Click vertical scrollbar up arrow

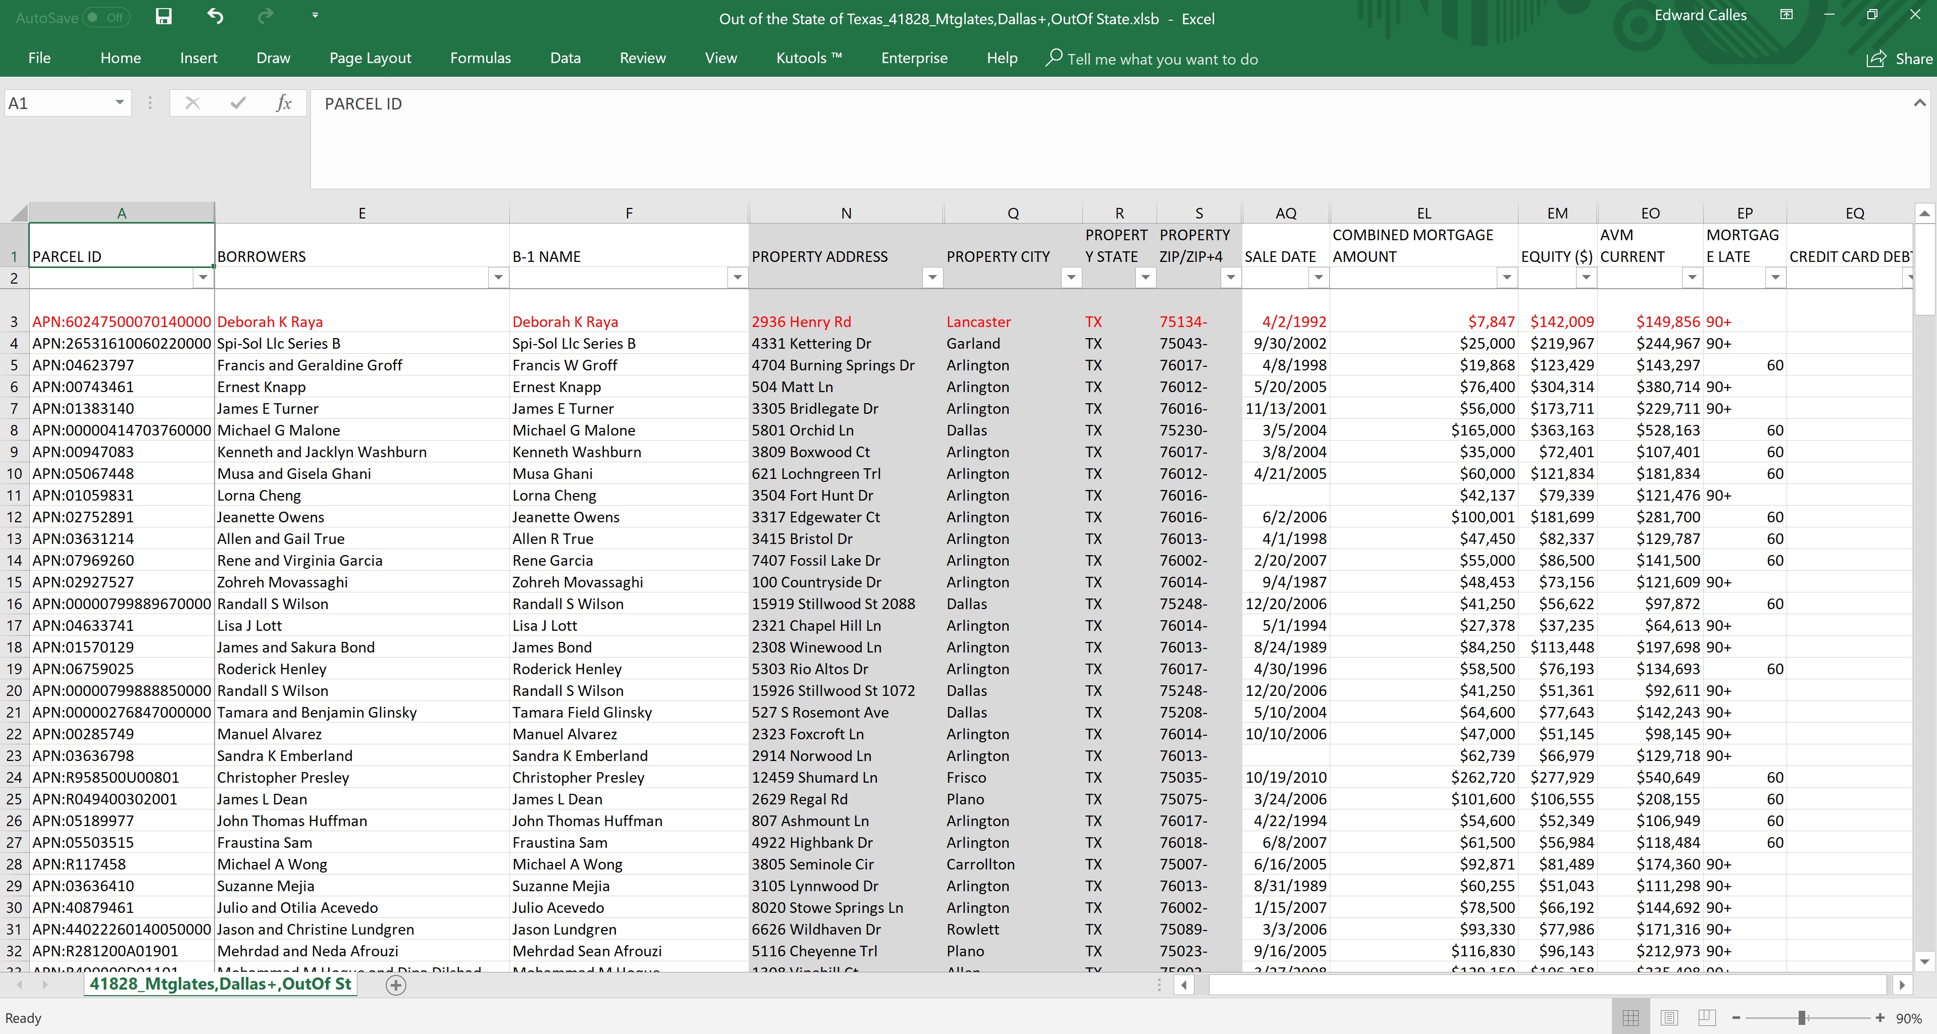[1924, 213]
